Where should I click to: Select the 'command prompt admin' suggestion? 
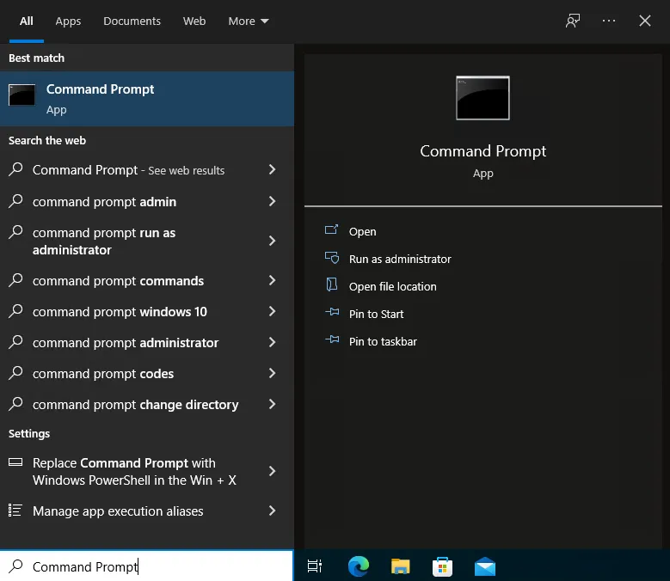[x=147, y=201]
